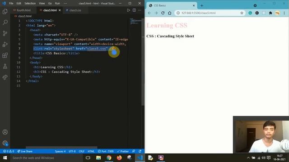
Task: Reload the CSS Basics page
Action: click(x=163, y=13)
